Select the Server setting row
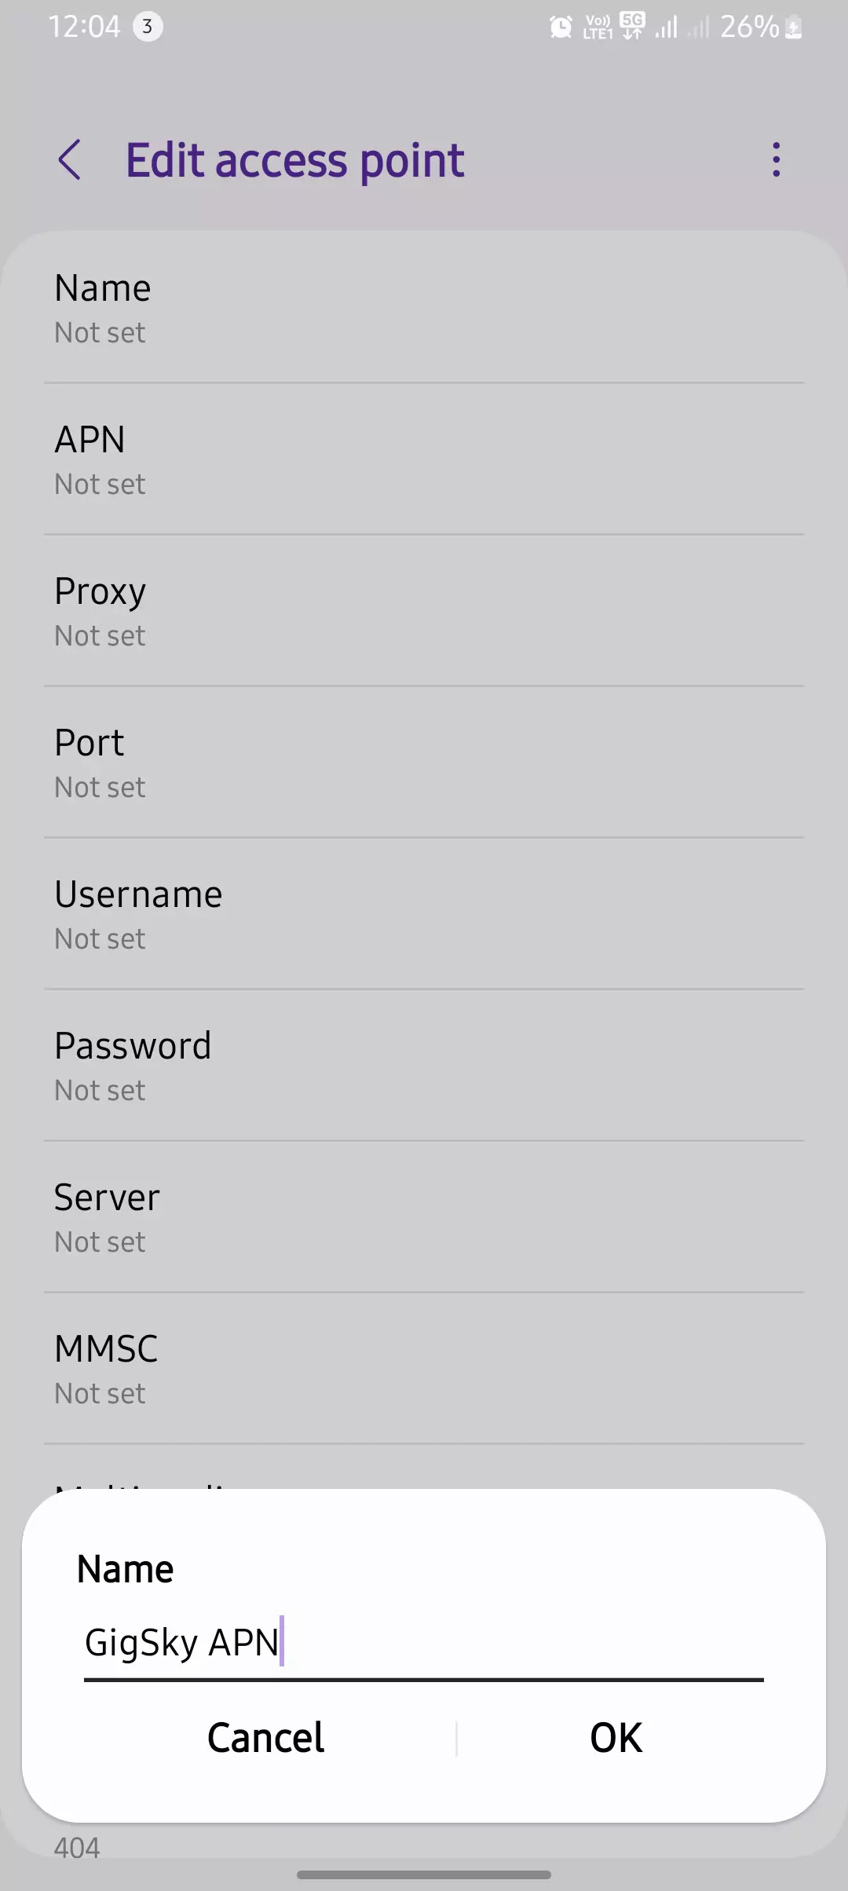The width and height of the screenshot is (848, 1891). pos(424,1218)
